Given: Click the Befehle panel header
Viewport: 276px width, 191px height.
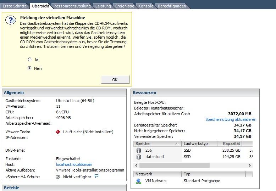Looking at the screenshot, I should (x=64, y=187).
